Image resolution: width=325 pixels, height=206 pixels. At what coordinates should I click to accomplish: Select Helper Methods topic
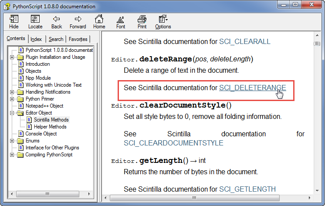50,127
